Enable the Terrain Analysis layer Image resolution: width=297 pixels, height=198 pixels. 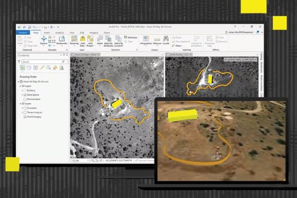click(x=25, y=112)
